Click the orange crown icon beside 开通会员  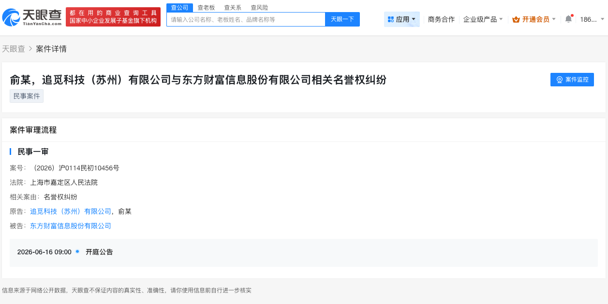515,19
